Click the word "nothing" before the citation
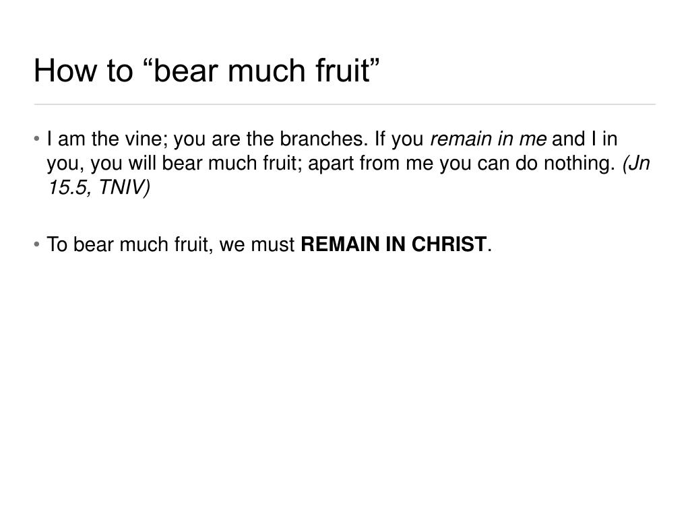Image resolution: width=690 pixels, height=517 pixels. point(579,163)
